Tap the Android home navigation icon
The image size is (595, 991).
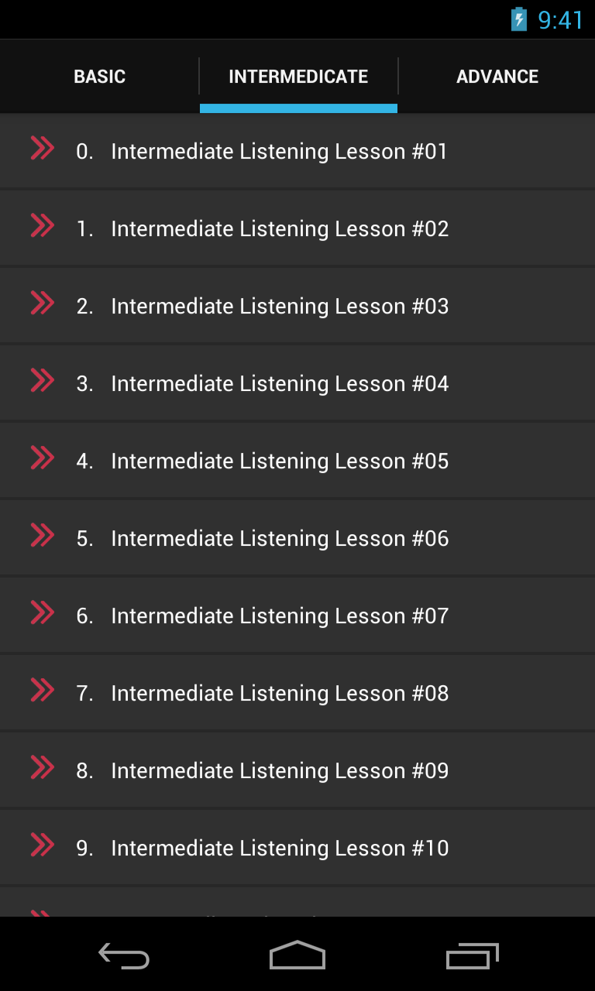tap(297, 955)
